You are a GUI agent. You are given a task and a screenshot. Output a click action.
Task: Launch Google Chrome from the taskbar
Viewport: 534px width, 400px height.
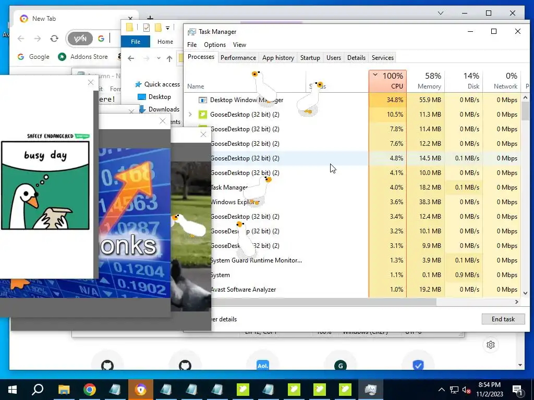(x=90, y=390)
